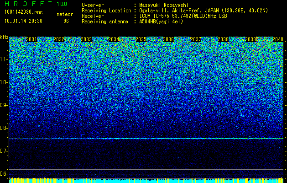This screenshot has width=287, height=183.
Task: Click the 2040 time marker
Action: point(278,39)
